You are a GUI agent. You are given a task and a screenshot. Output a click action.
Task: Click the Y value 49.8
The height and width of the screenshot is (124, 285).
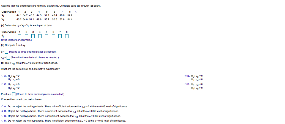(x=39, y=19)
